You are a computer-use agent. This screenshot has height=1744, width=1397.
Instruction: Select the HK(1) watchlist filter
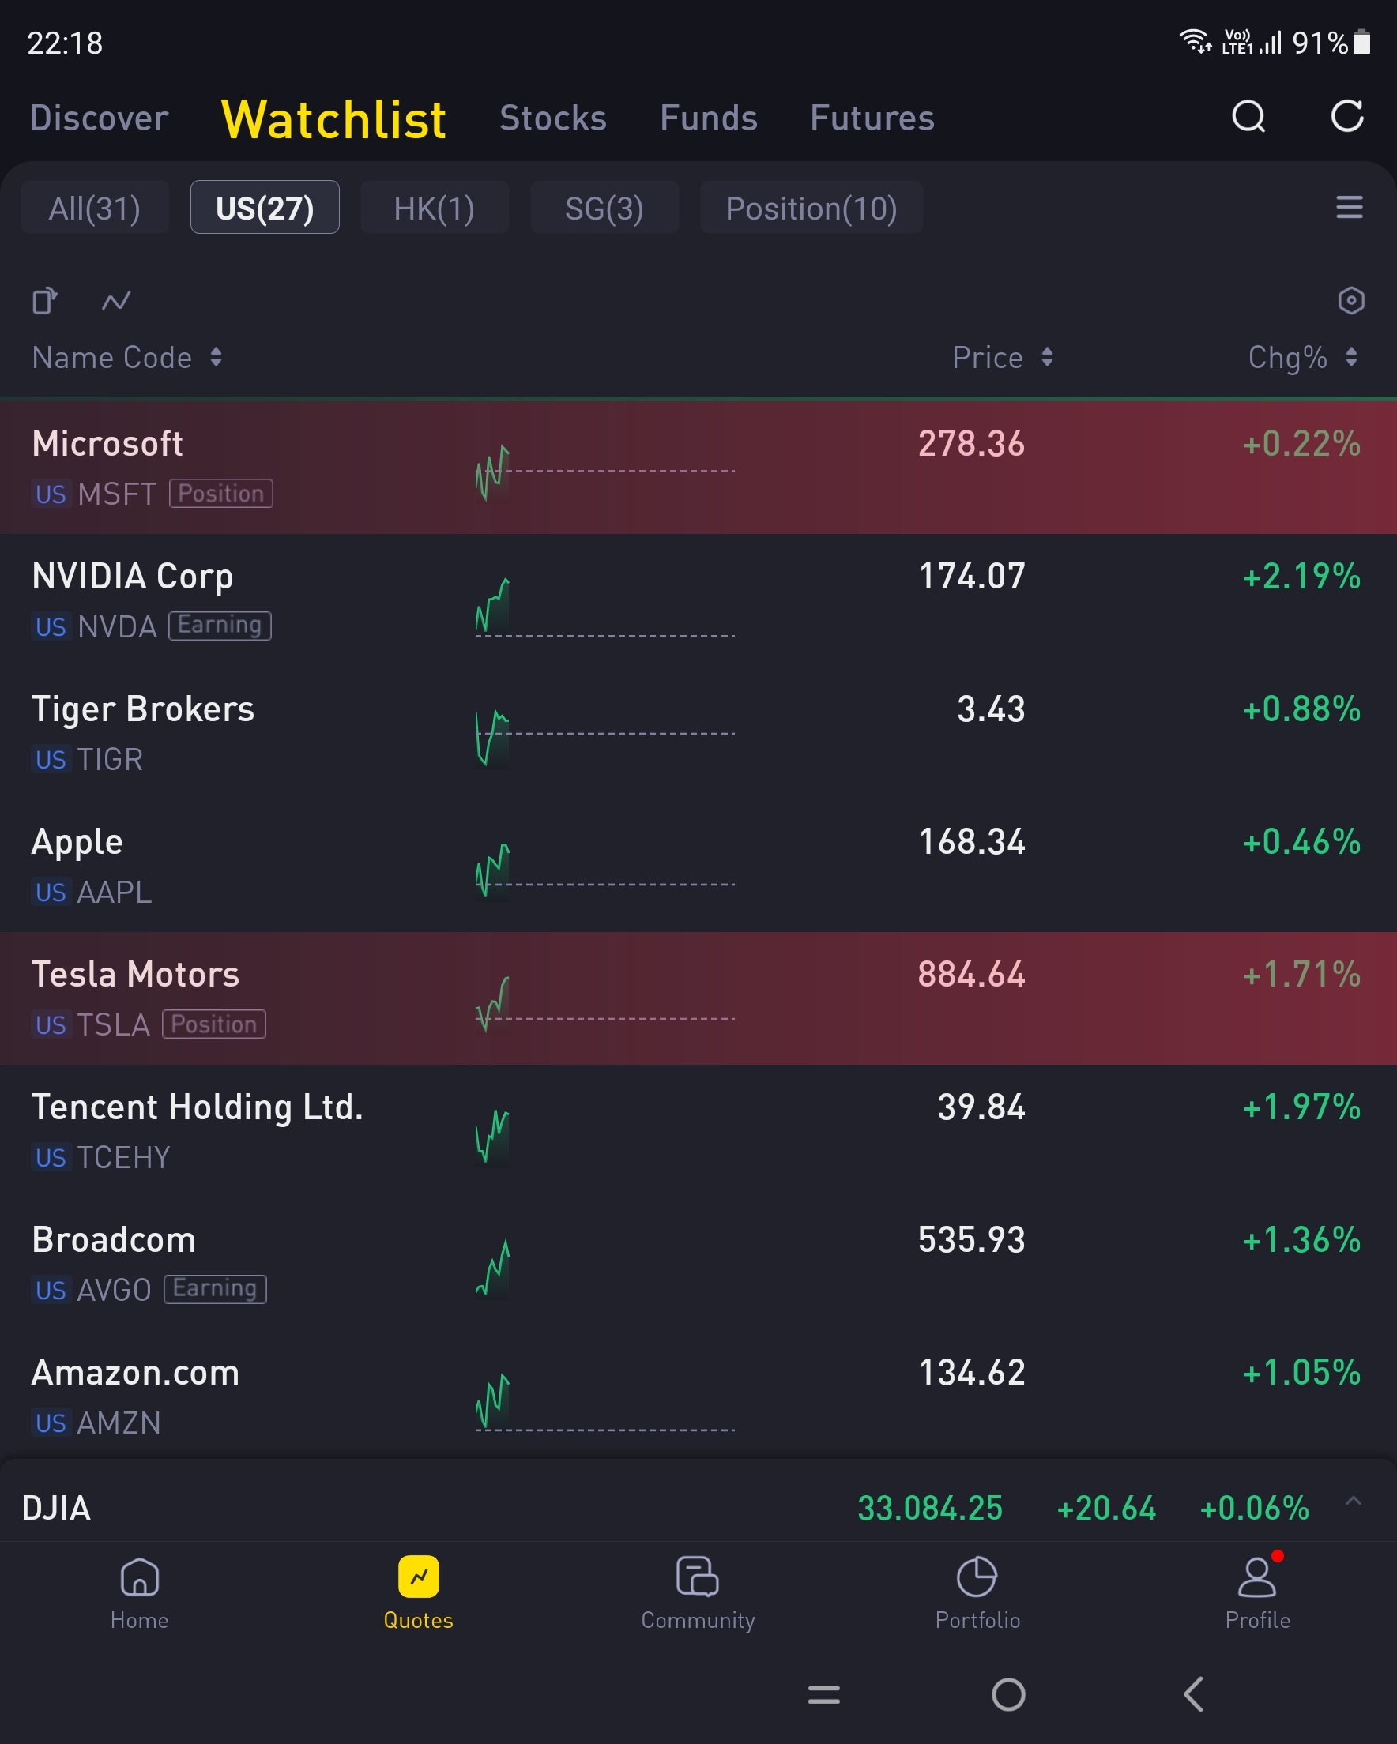click(x=434, y=208)
